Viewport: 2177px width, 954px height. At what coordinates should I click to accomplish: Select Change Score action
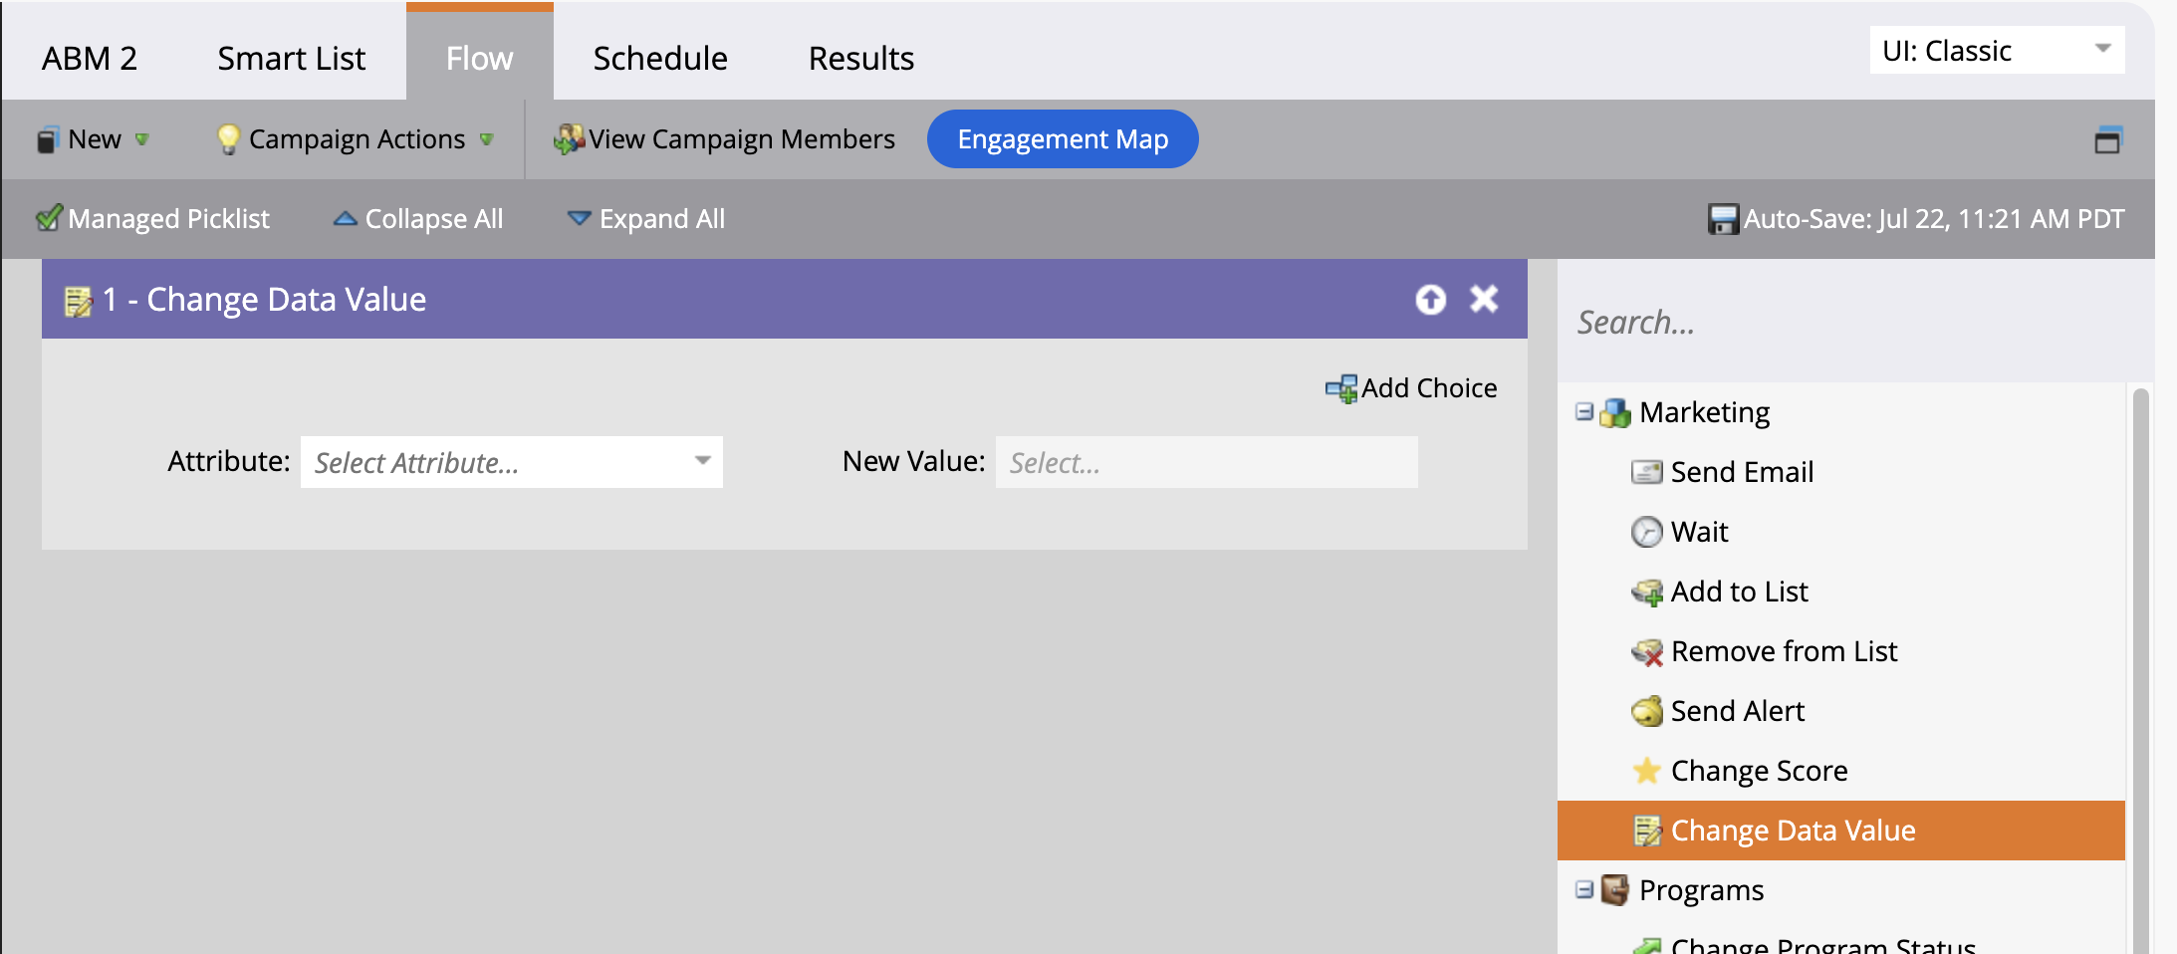point(1759,771)
